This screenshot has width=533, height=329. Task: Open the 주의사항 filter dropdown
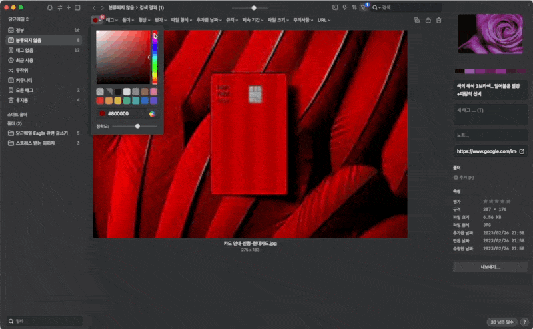pos(303,20)
